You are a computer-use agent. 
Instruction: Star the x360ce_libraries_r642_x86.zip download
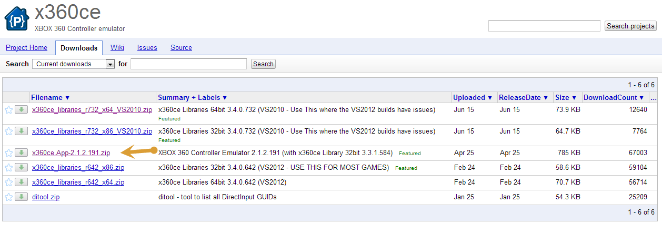coord(8,168)
